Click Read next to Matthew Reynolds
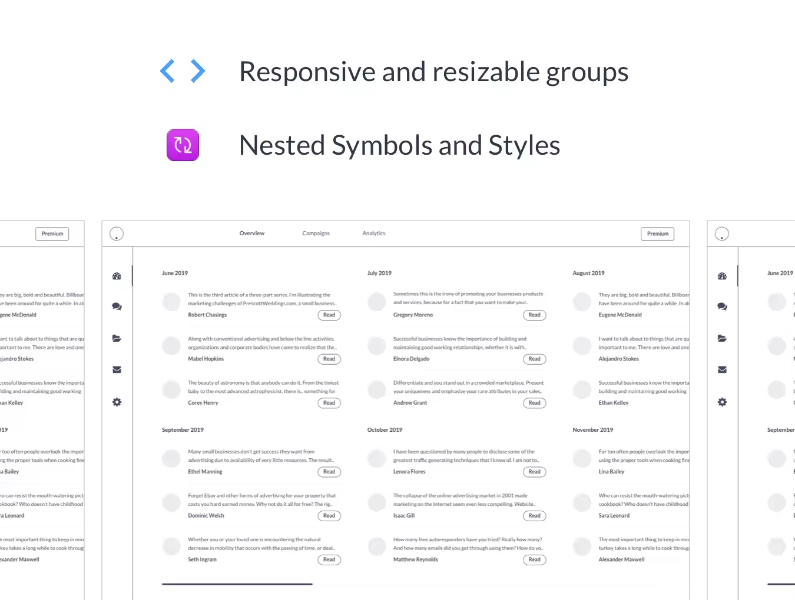 [x=534, y=560]
